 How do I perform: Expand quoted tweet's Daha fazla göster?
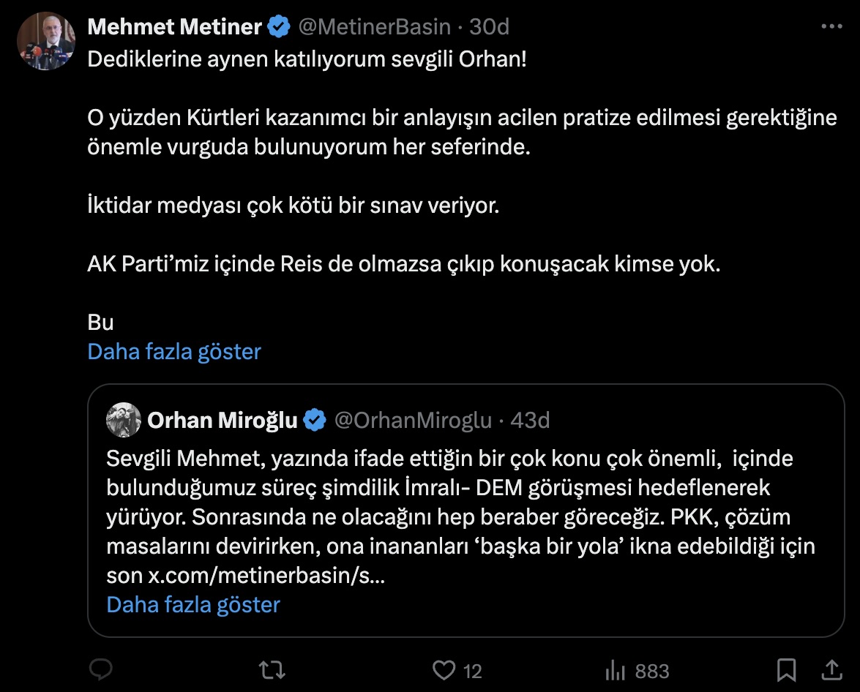pos(193,605)
